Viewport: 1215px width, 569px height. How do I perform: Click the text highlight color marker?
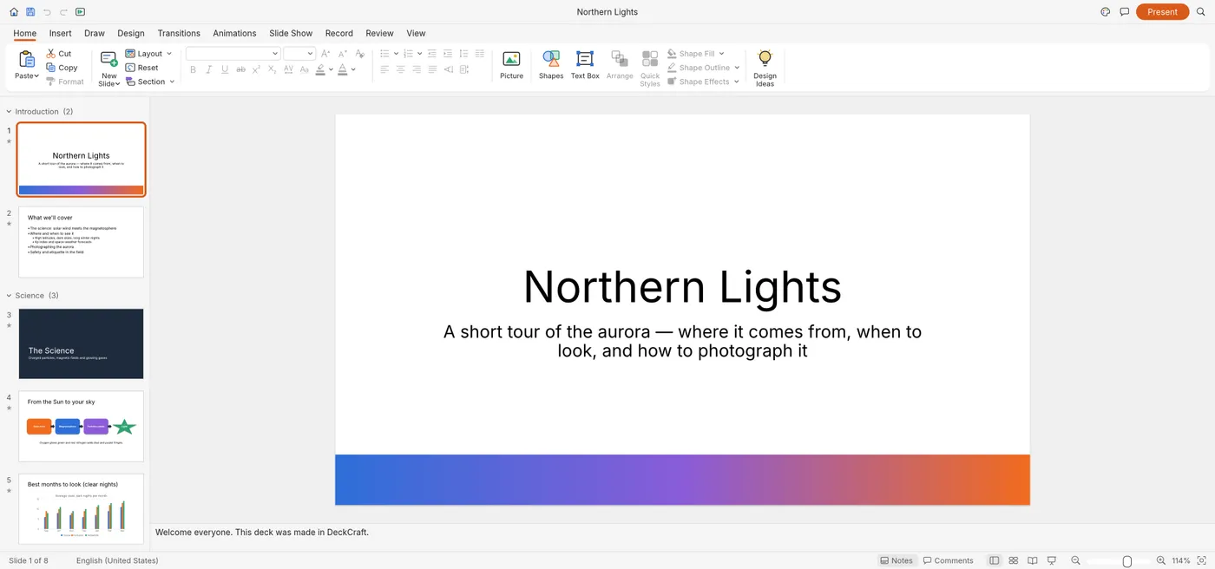(x=320, y=69)
